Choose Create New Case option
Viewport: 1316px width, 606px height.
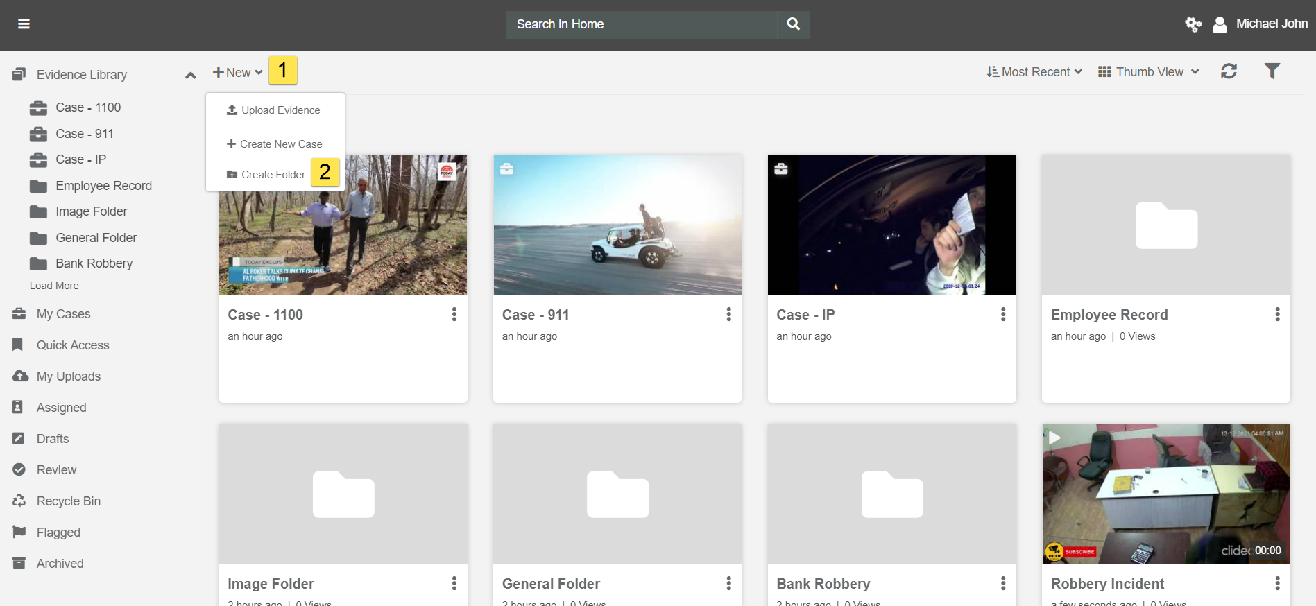[x=275, y=144]
